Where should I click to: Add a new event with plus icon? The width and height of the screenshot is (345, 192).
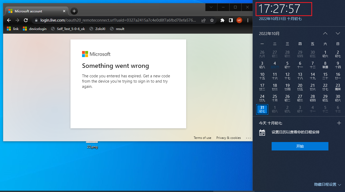[339, 123]
